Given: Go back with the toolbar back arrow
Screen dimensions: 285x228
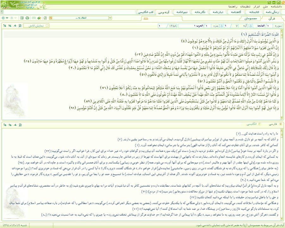Looking at the screenshot, I should coord(3,18).
